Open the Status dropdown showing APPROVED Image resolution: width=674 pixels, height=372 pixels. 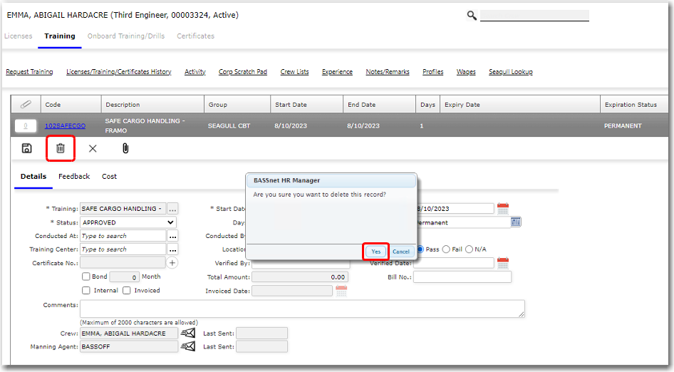pos(128,222)
